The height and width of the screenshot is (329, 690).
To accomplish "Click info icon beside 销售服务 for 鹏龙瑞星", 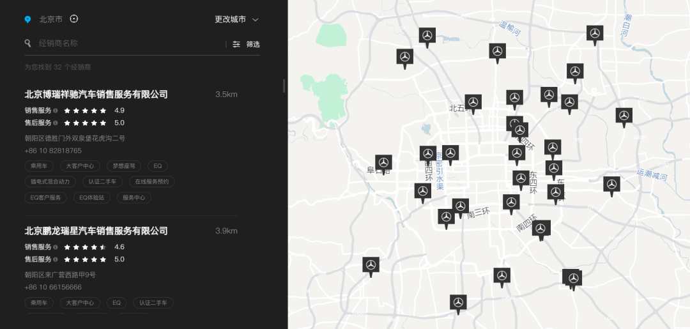I will coord(56,247).
